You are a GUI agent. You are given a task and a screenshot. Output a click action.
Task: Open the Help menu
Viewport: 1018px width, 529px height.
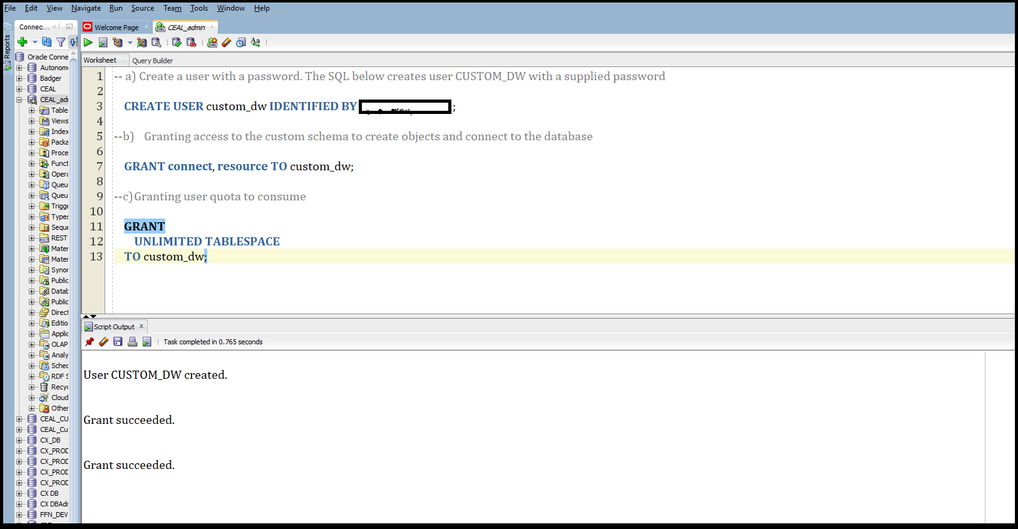pyautogui.click(x=262, y=8)
